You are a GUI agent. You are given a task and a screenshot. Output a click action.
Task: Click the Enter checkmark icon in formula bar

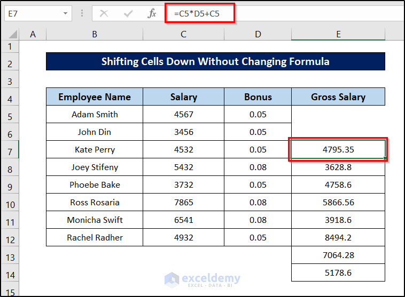128,13
